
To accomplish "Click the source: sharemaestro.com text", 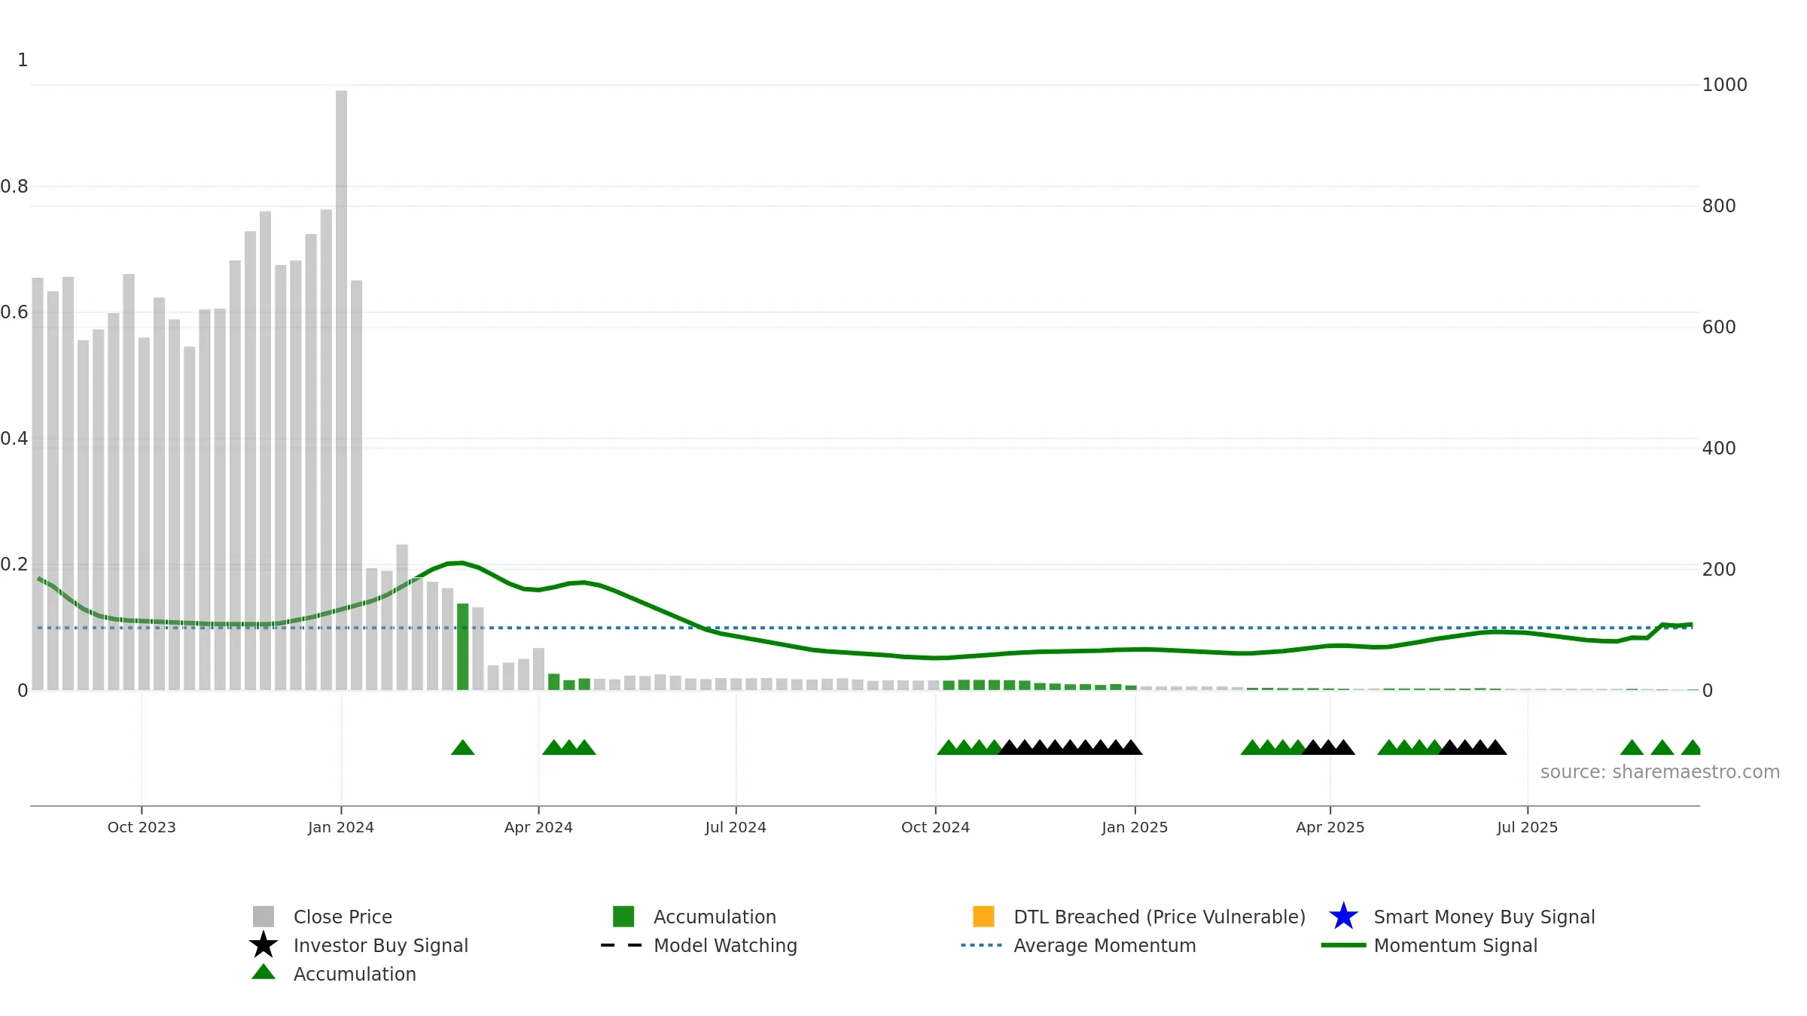I will tap(1660, 772).
